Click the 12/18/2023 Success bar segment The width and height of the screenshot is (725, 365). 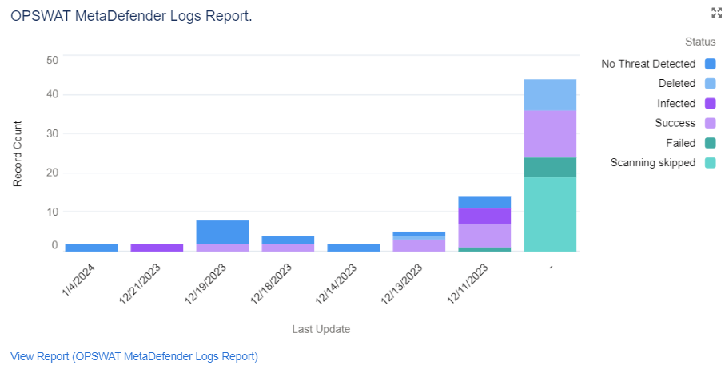[x=288, y=248]
